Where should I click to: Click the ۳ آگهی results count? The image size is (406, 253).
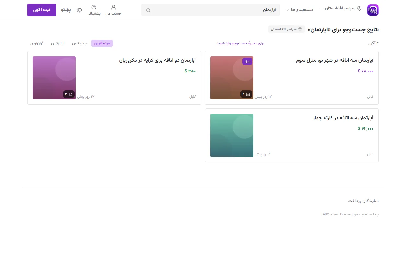pos(373,43)
